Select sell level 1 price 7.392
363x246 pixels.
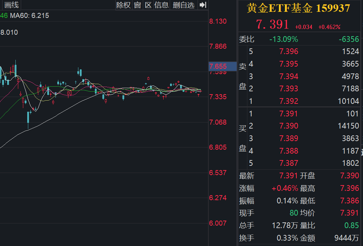(x=289, y=101)
